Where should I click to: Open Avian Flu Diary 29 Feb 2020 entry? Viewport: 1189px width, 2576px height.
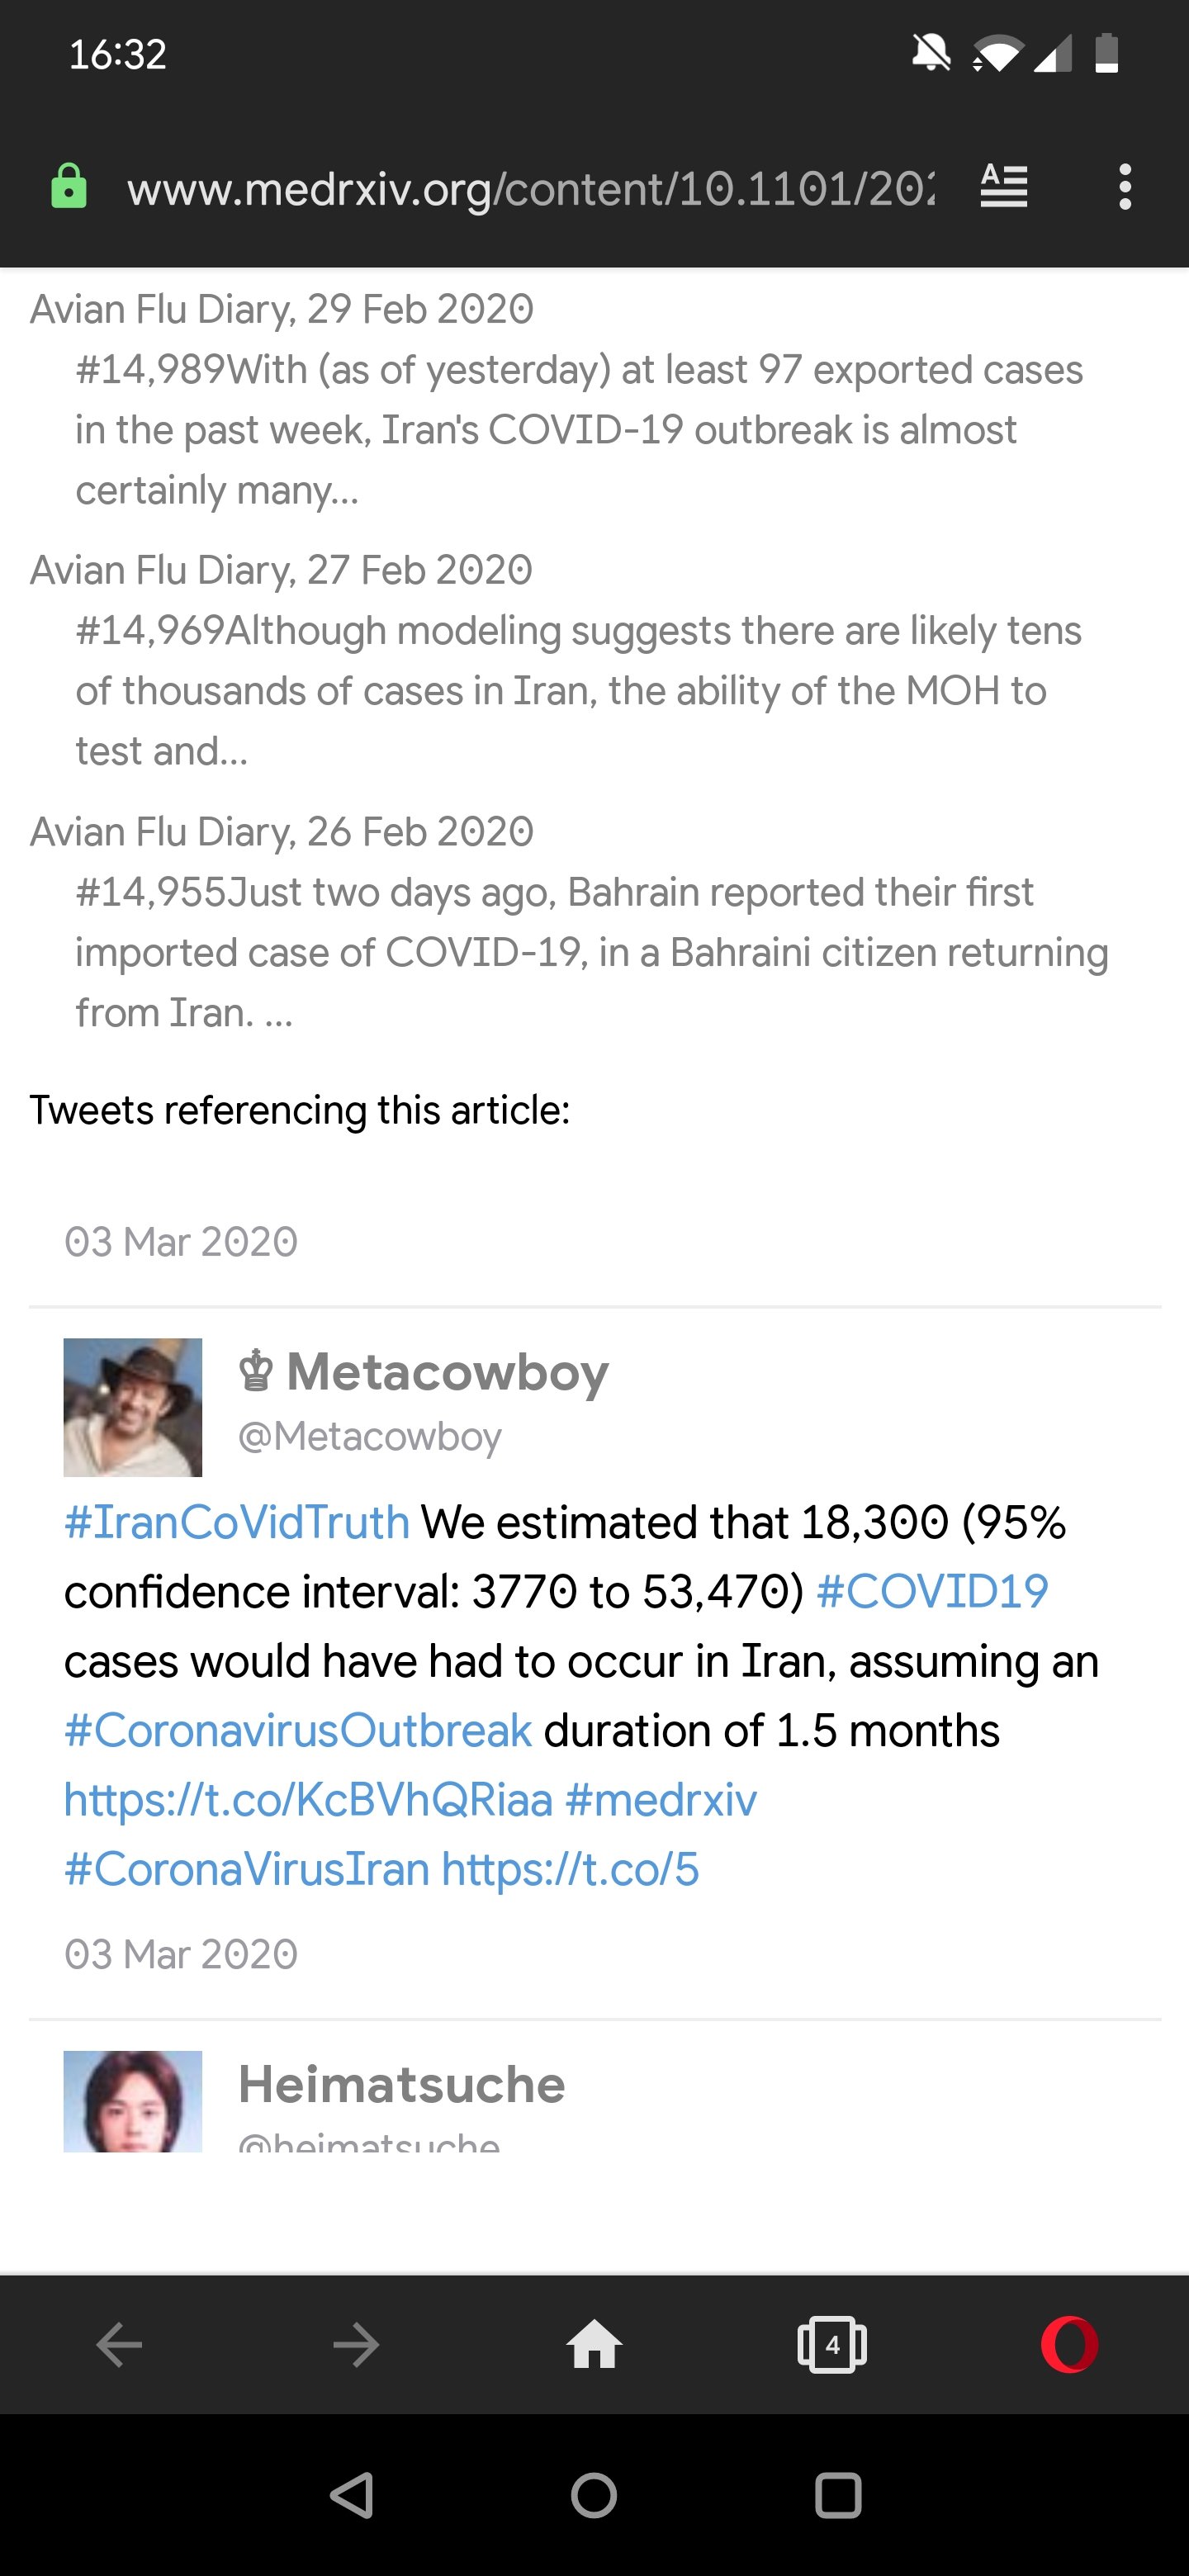point(281,310)
